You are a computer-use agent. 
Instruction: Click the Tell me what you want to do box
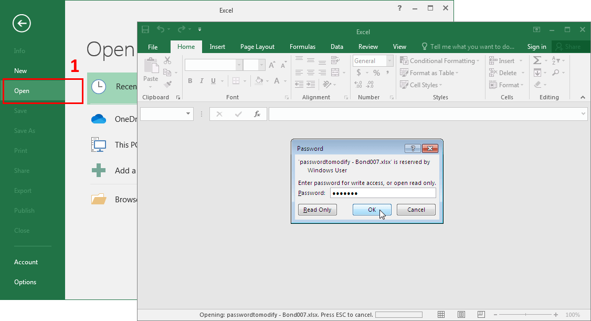point(468,47)
